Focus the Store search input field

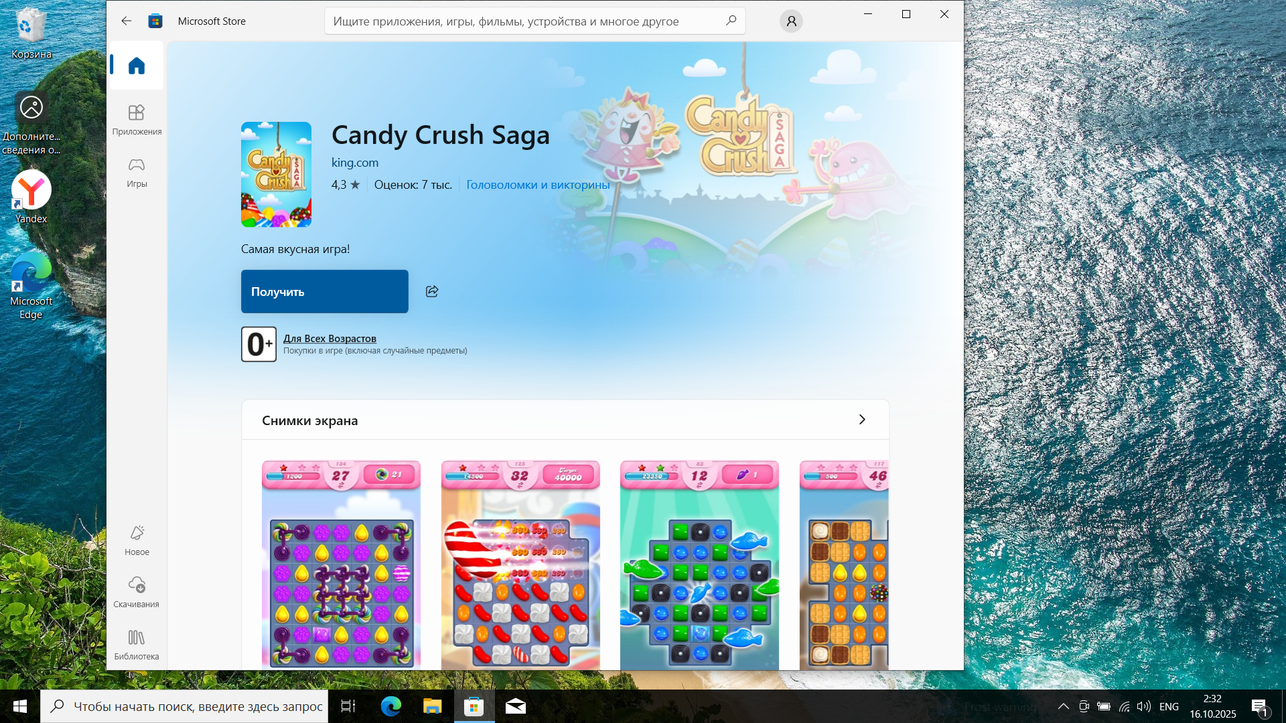[x=522, y=21]
